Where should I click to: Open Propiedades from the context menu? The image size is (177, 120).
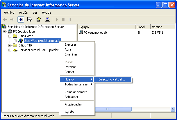[77, 104]
